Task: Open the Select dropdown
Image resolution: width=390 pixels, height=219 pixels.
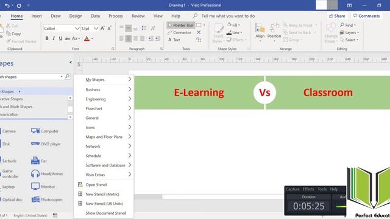Action: click(349, 40)
